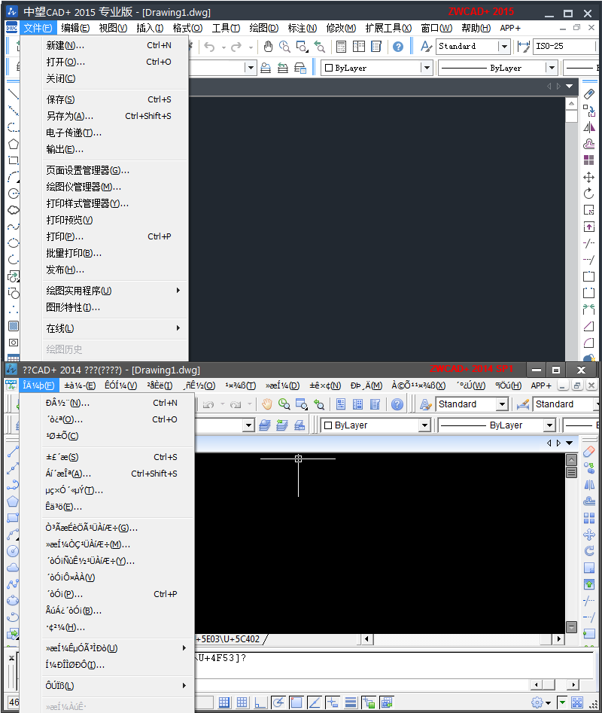This screenshot has width=602, height=713.
Task: Expand the 在线 submenu in the File menu
Action: point(114,328)
